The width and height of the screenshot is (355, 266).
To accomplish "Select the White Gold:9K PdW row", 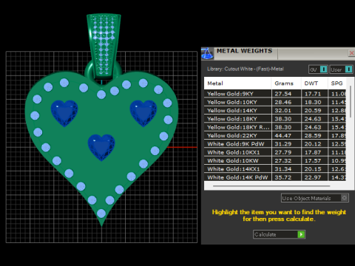I will click(x=275, y=144).
